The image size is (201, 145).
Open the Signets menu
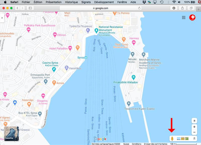click(x=86, y=2)
